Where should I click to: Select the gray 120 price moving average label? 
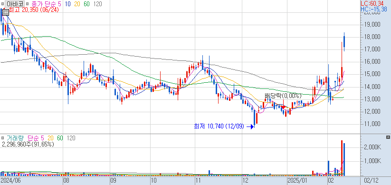(98, 4)
